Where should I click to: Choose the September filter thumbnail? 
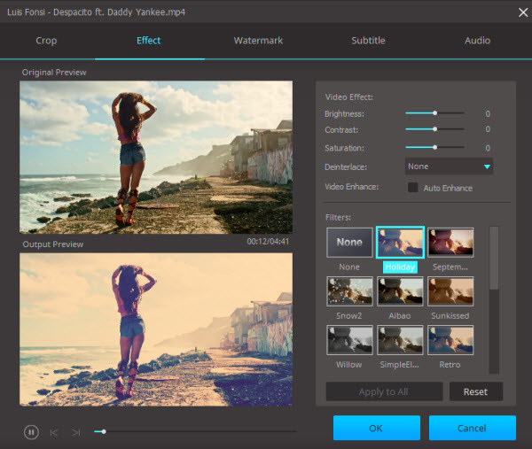[450, 243]
